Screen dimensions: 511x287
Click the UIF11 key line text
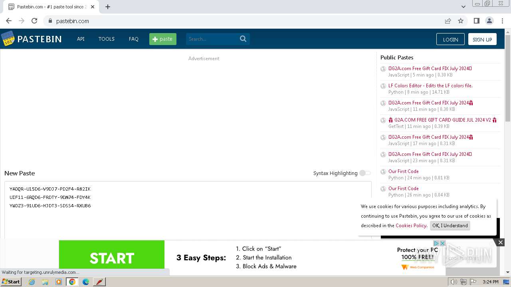(50, 197)
